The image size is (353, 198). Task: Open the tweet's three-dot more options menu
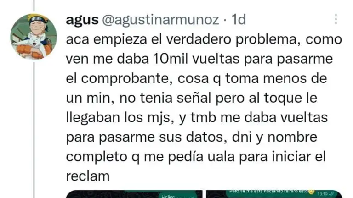coord(336,19)
